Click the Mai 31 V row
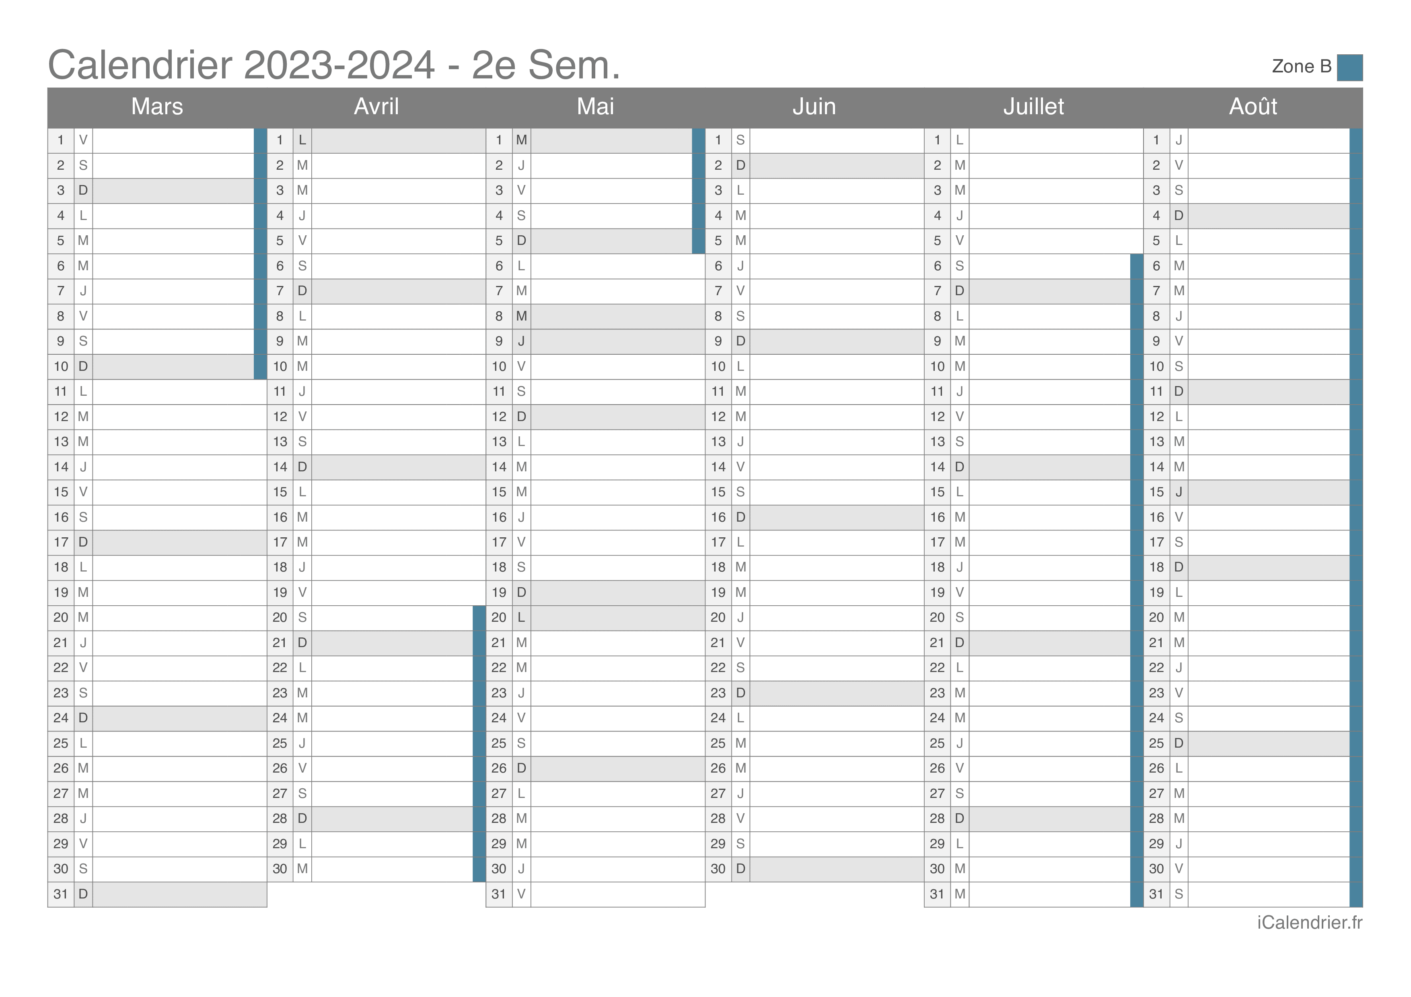This screenshot has width=1411, height=997. pos(596,894)
